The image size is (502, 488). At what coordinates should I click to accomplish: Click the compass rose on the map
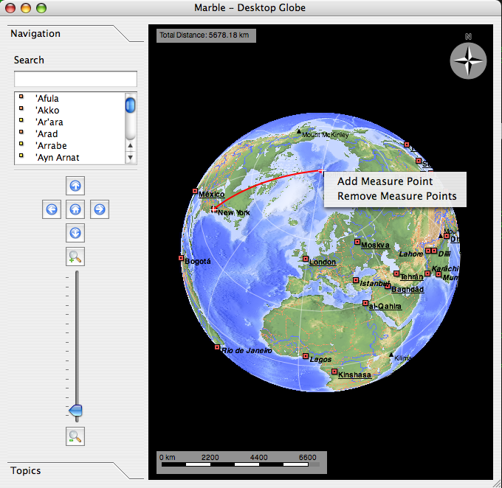coord(468,60)
